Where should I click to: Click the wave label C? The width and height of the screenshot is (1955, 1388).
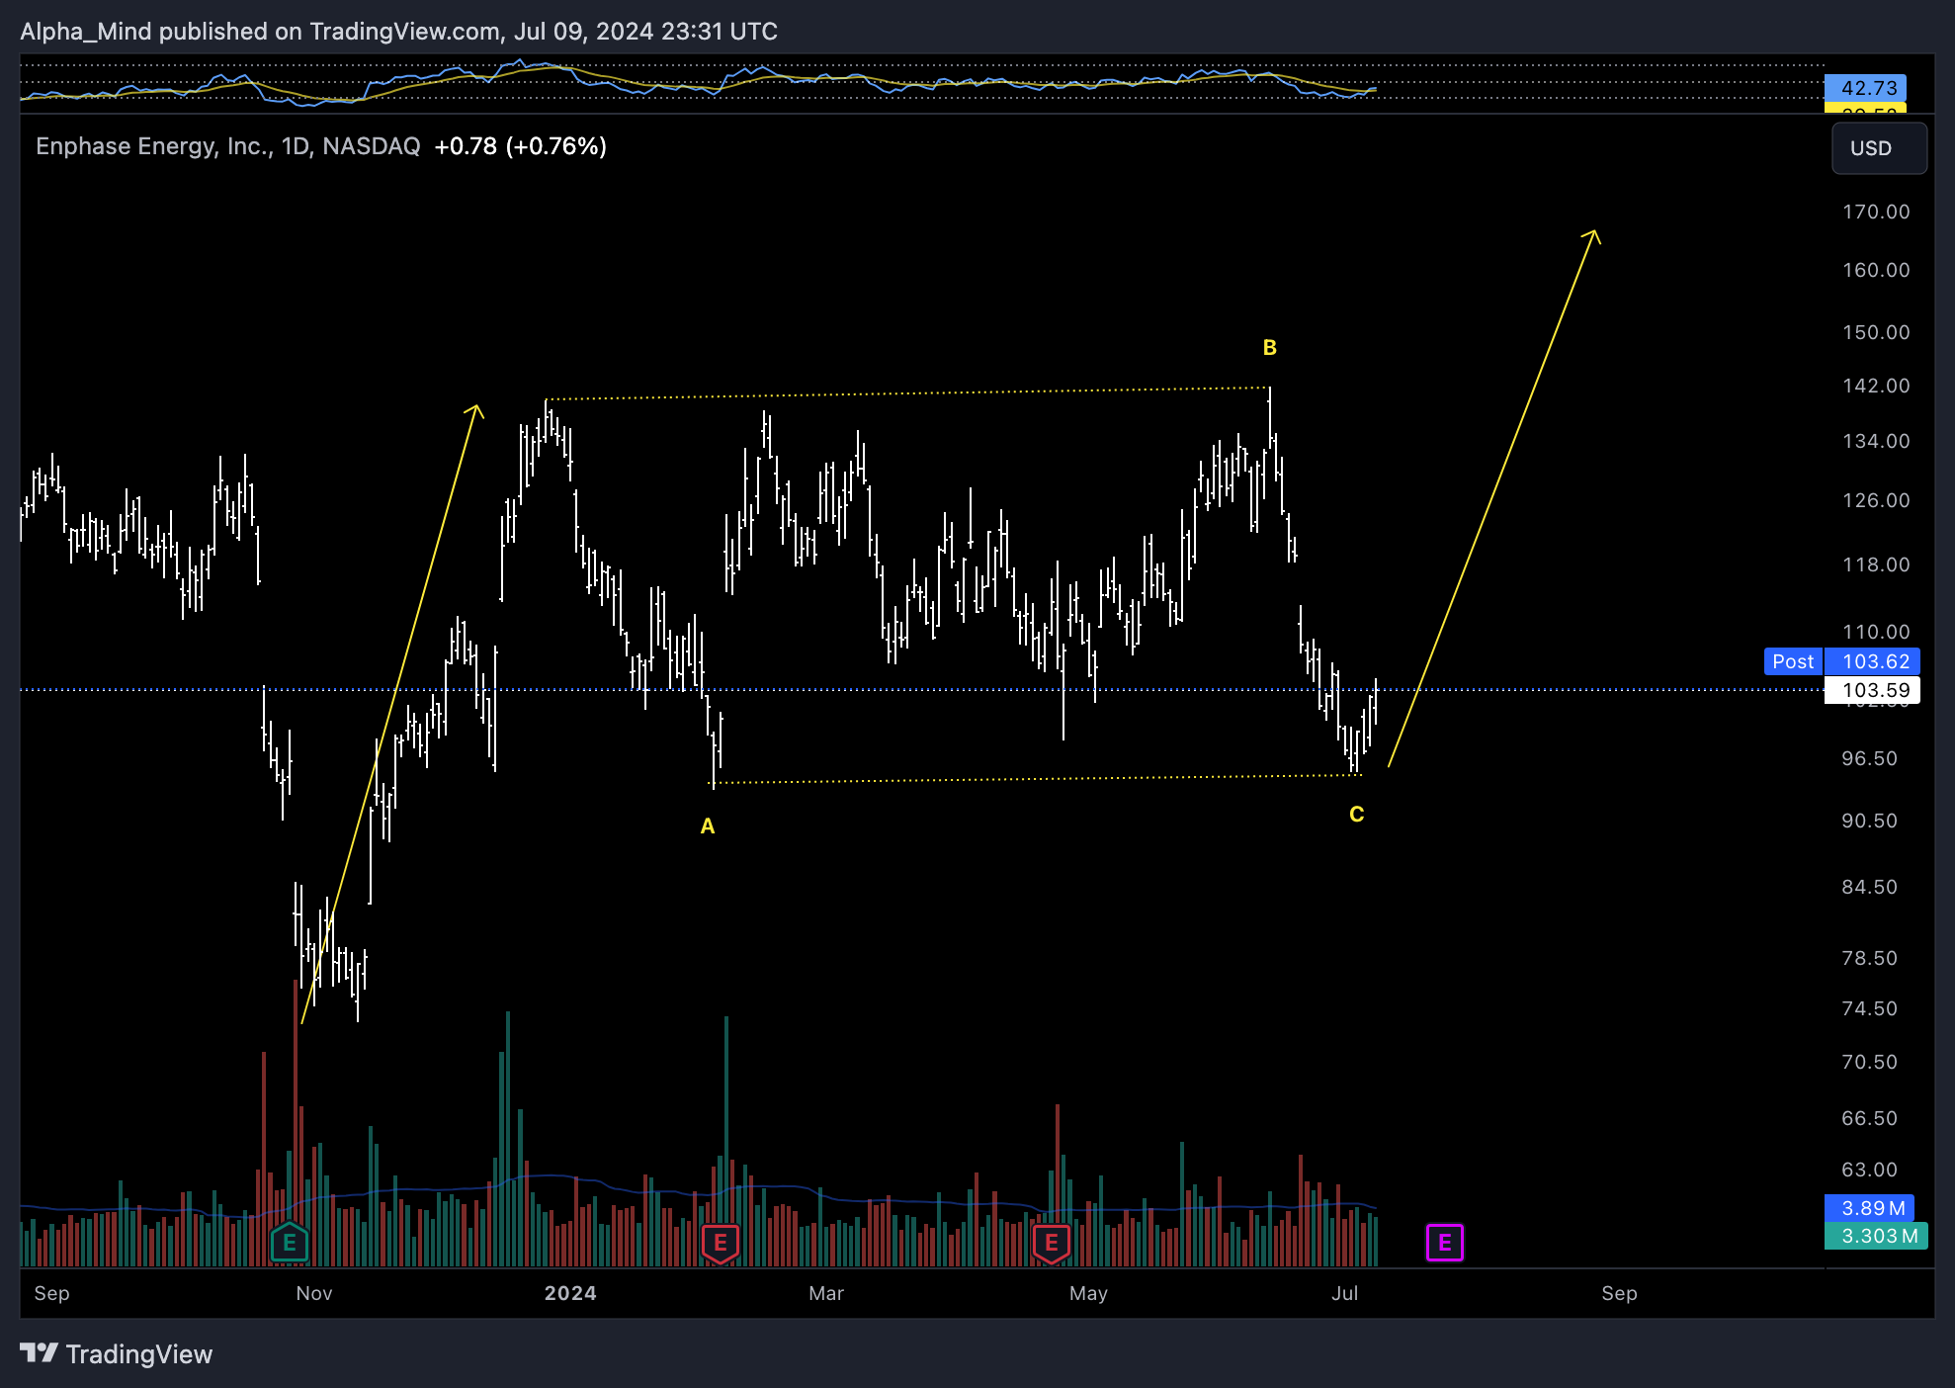[x=1357, y=815]
